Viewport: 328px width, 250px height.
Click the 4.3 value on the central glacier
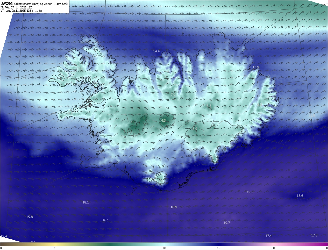(x=163, y=120)
